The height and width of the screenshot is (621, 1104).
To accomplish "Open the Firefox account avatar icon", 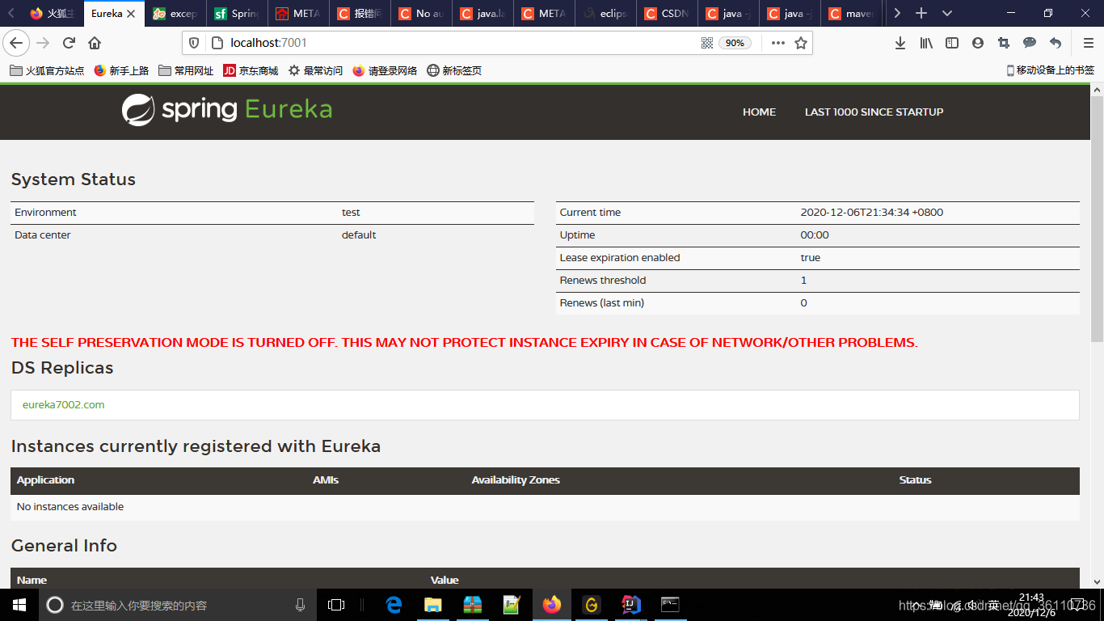I will pyautogui.click(x=978, y=43).
